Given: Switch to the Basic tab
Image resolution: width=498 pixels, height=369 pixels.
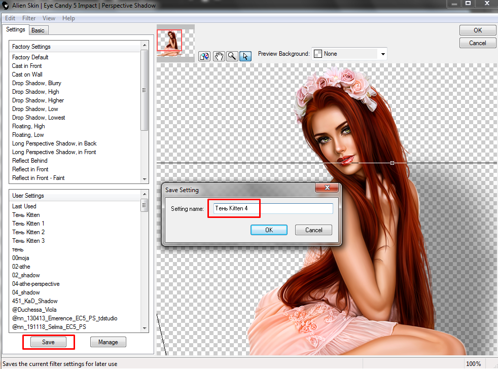Looking at the screenshot, I should (38, 30).
